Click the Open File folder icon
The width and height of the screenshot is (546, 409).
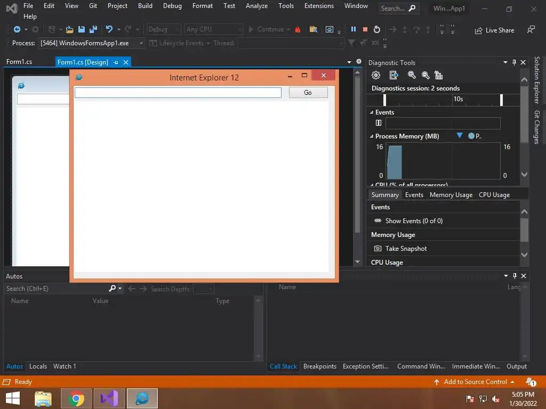coord(70,30)
